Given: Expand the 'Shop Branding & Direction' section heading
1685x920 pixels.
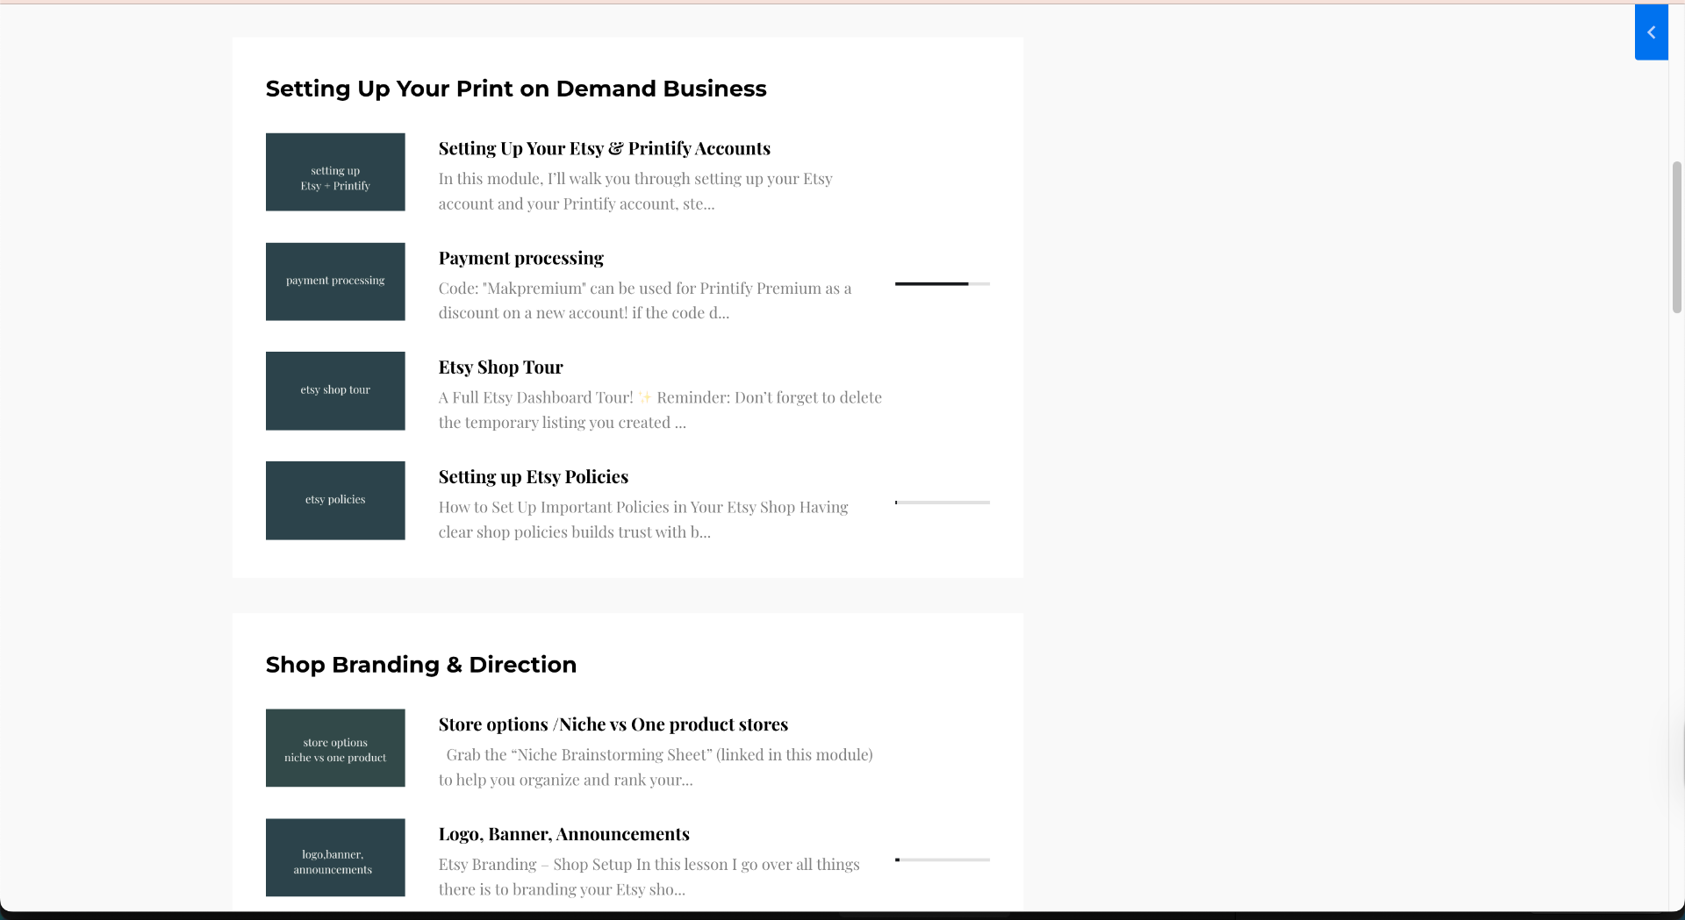Looking at the screenshot, I should click(421, 665).
